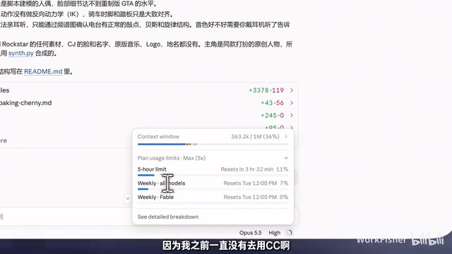Open Plan usage limits arrow
Image resolution: width=452 pixels, height=254 pixels.
coord(285,158)
